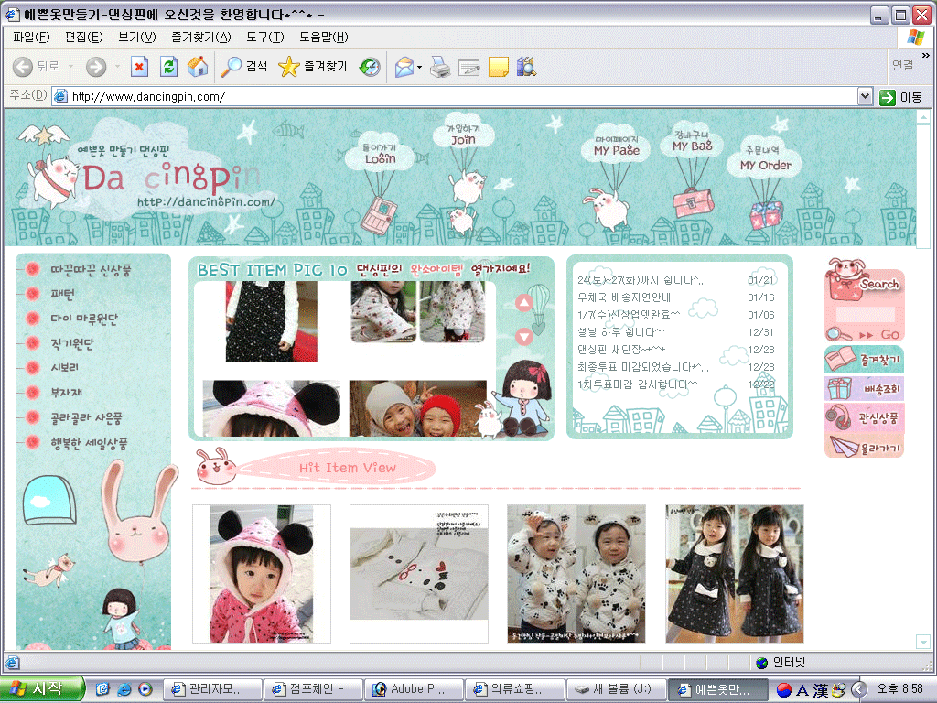Click 올라가기 paper plane button
The width and height of the screenshot is (937, 703).
click(x=864, y=447)
